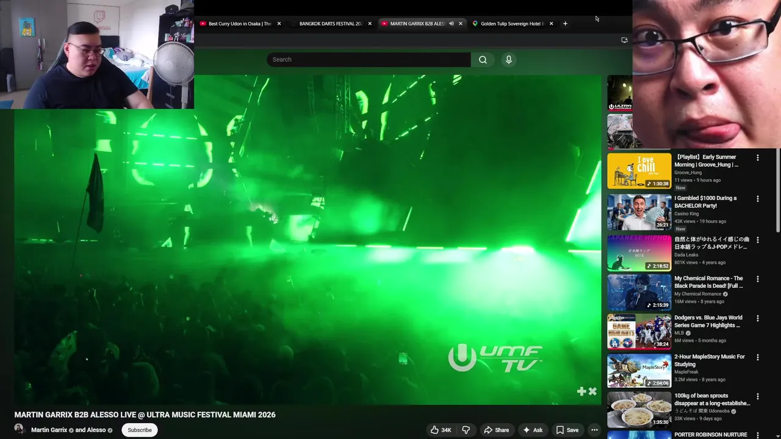This screenshot has height=439, width=781.
Task: Open Dodgers vs. Blue Jays World Series title
Action: (708, 321)
